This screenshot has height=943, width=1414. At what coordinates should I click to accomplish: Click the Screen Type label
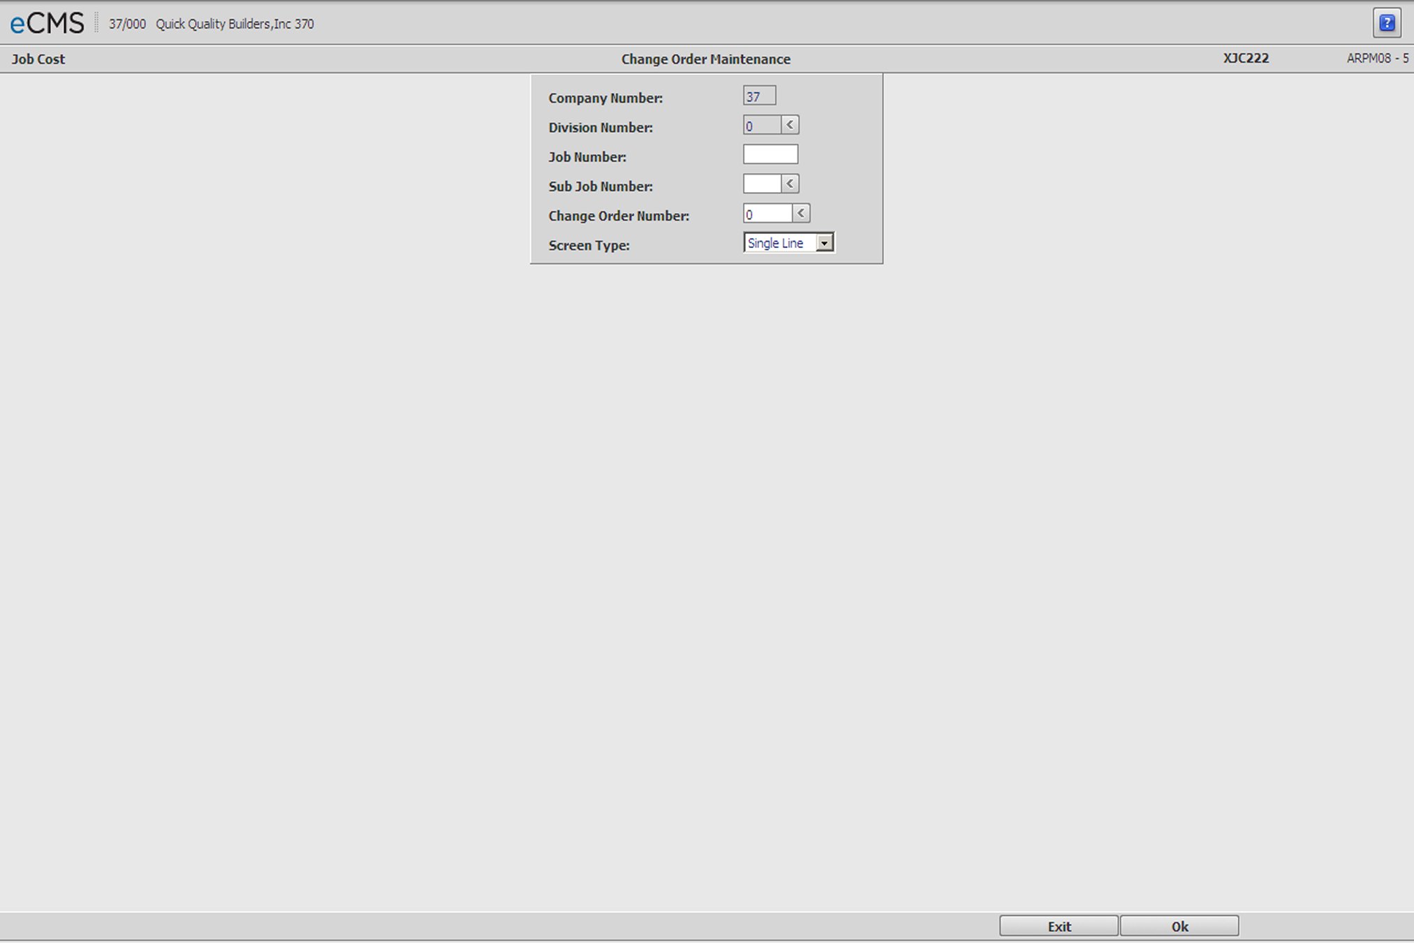pyautogui.click(x=589, y=245)
